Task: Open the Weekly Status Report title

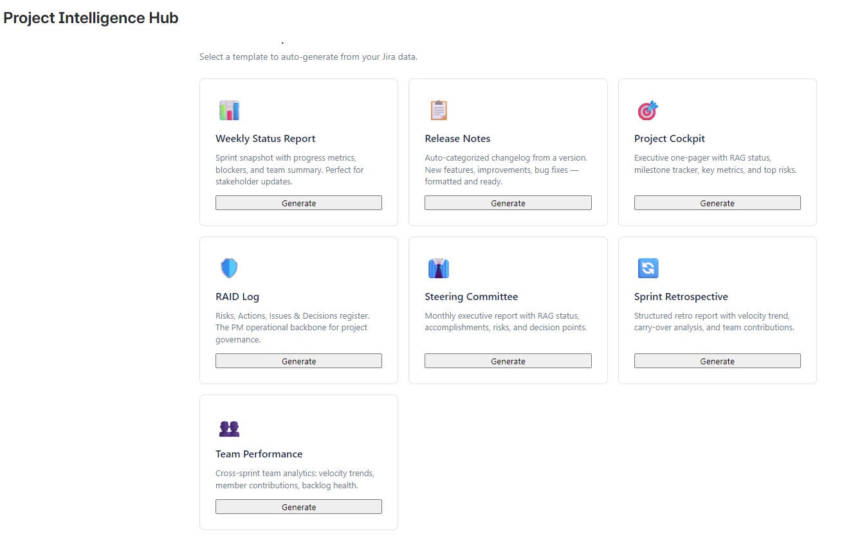Action: [265, 139]
